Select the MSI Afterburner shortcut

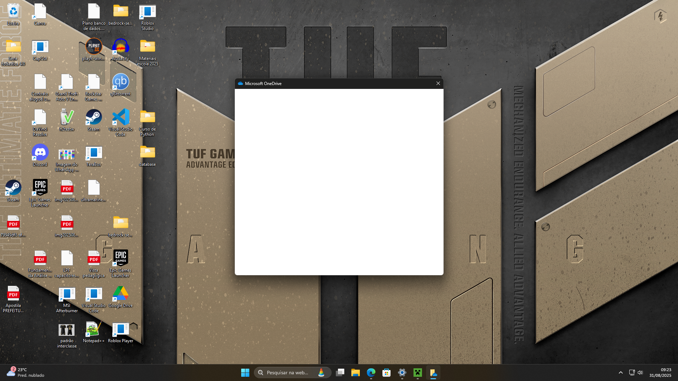67,299
